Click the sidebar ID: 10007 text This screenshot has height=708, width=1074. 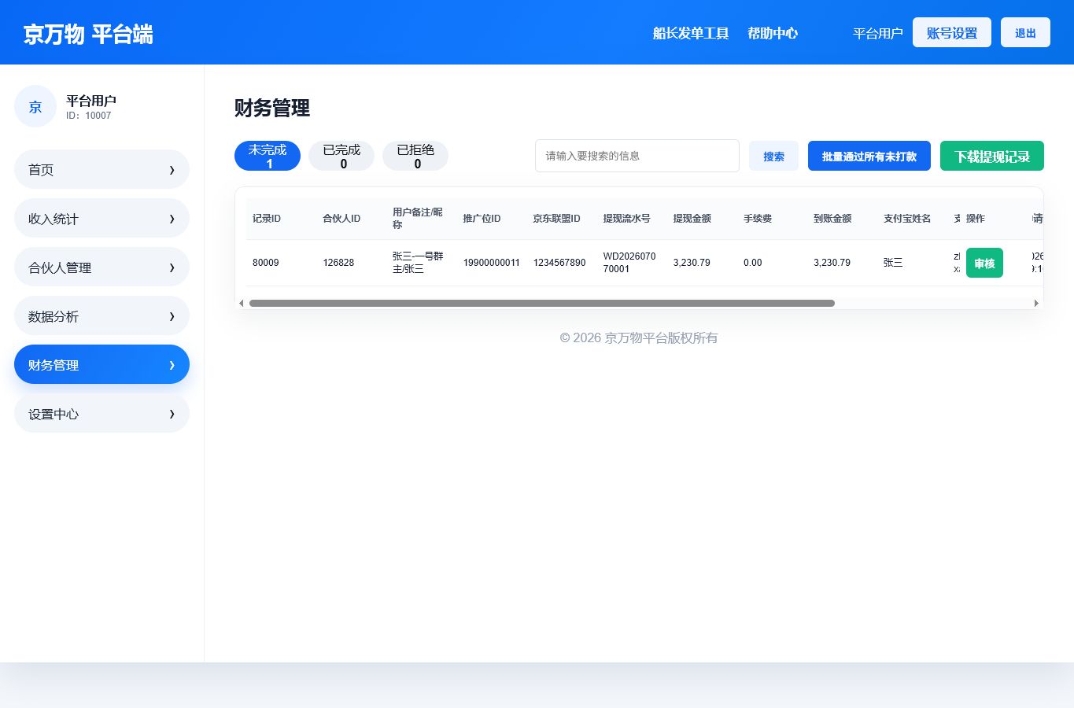(89, 116)
